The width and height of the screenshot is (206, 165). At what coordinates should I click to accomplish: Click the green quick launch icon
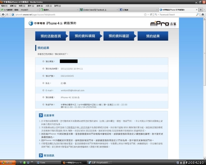pos(24,162)
